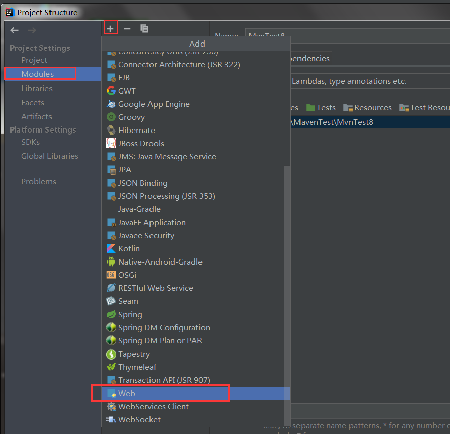Screen dimensions: 450x434
Task: Mark as Tests folder button
Action: 321,108
